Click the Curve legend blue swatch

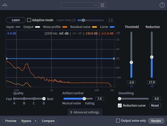point(112,27)
